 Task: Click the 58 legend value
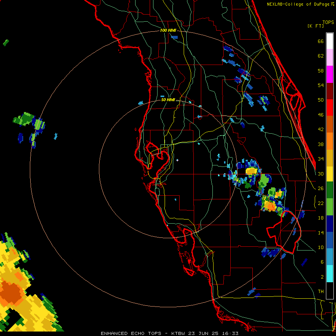(321, 71)
